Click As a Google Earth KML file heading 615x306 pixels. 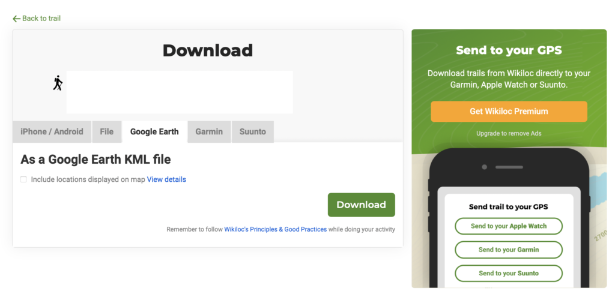[95, 160]
